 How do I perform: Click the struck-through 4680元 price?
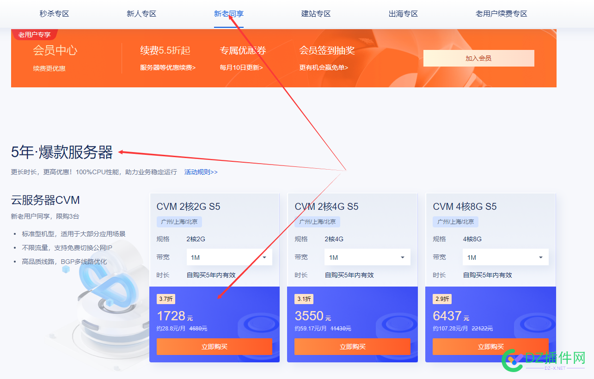pyautogui.click(x=198, y=329)
